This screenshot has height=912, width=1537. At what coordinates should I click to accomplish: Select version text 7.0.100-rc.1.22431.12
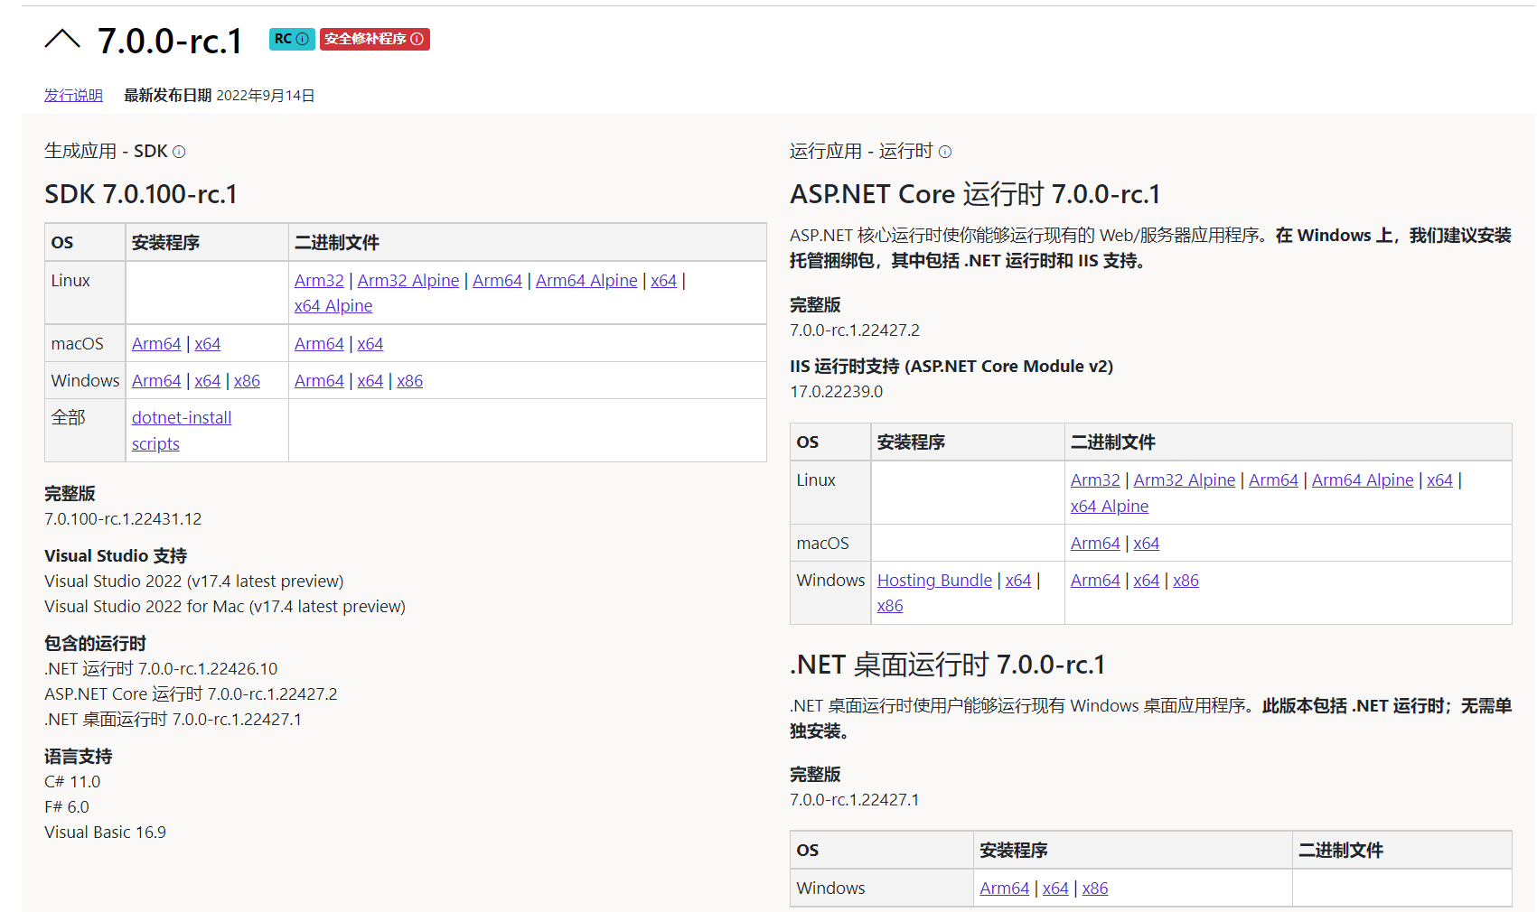(123, 518)
